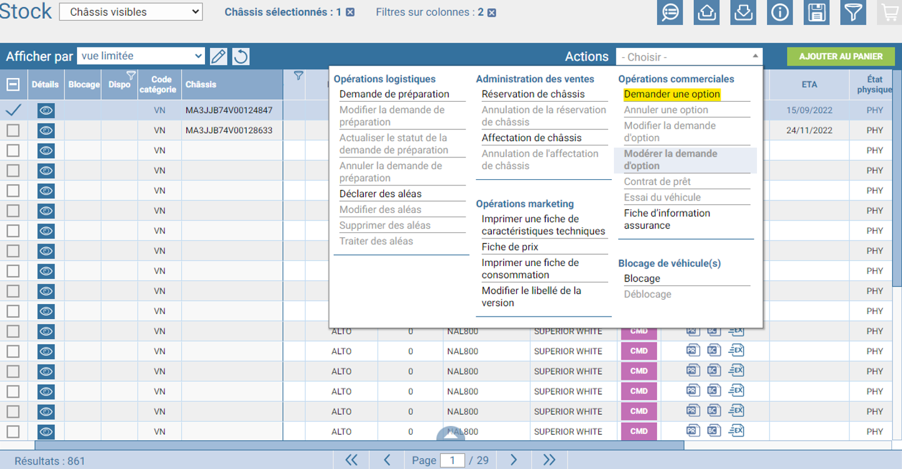Clear Filtres sur colonnes with its x icon
This screenshot has width=902, height=469.
pyautogui.click(x=492, y=12)
